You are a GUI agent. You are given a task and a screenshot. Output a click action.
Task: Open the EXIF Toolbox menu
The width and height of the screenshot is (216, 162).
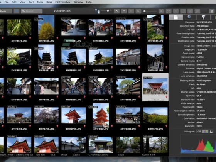point(62,2)
